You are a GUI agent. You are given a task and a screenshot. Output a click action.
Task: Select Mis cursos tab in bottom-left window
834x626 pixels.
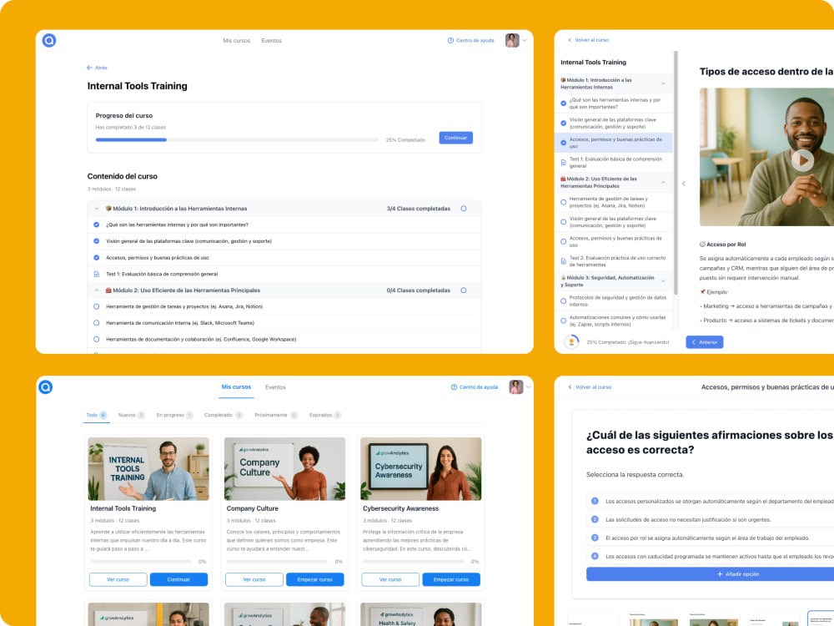[x=236, y=387]
